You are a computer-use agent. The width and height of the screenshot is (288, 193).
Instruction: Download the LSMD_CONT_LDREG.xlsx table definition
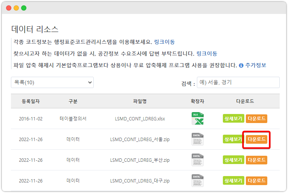click(256, 119)
